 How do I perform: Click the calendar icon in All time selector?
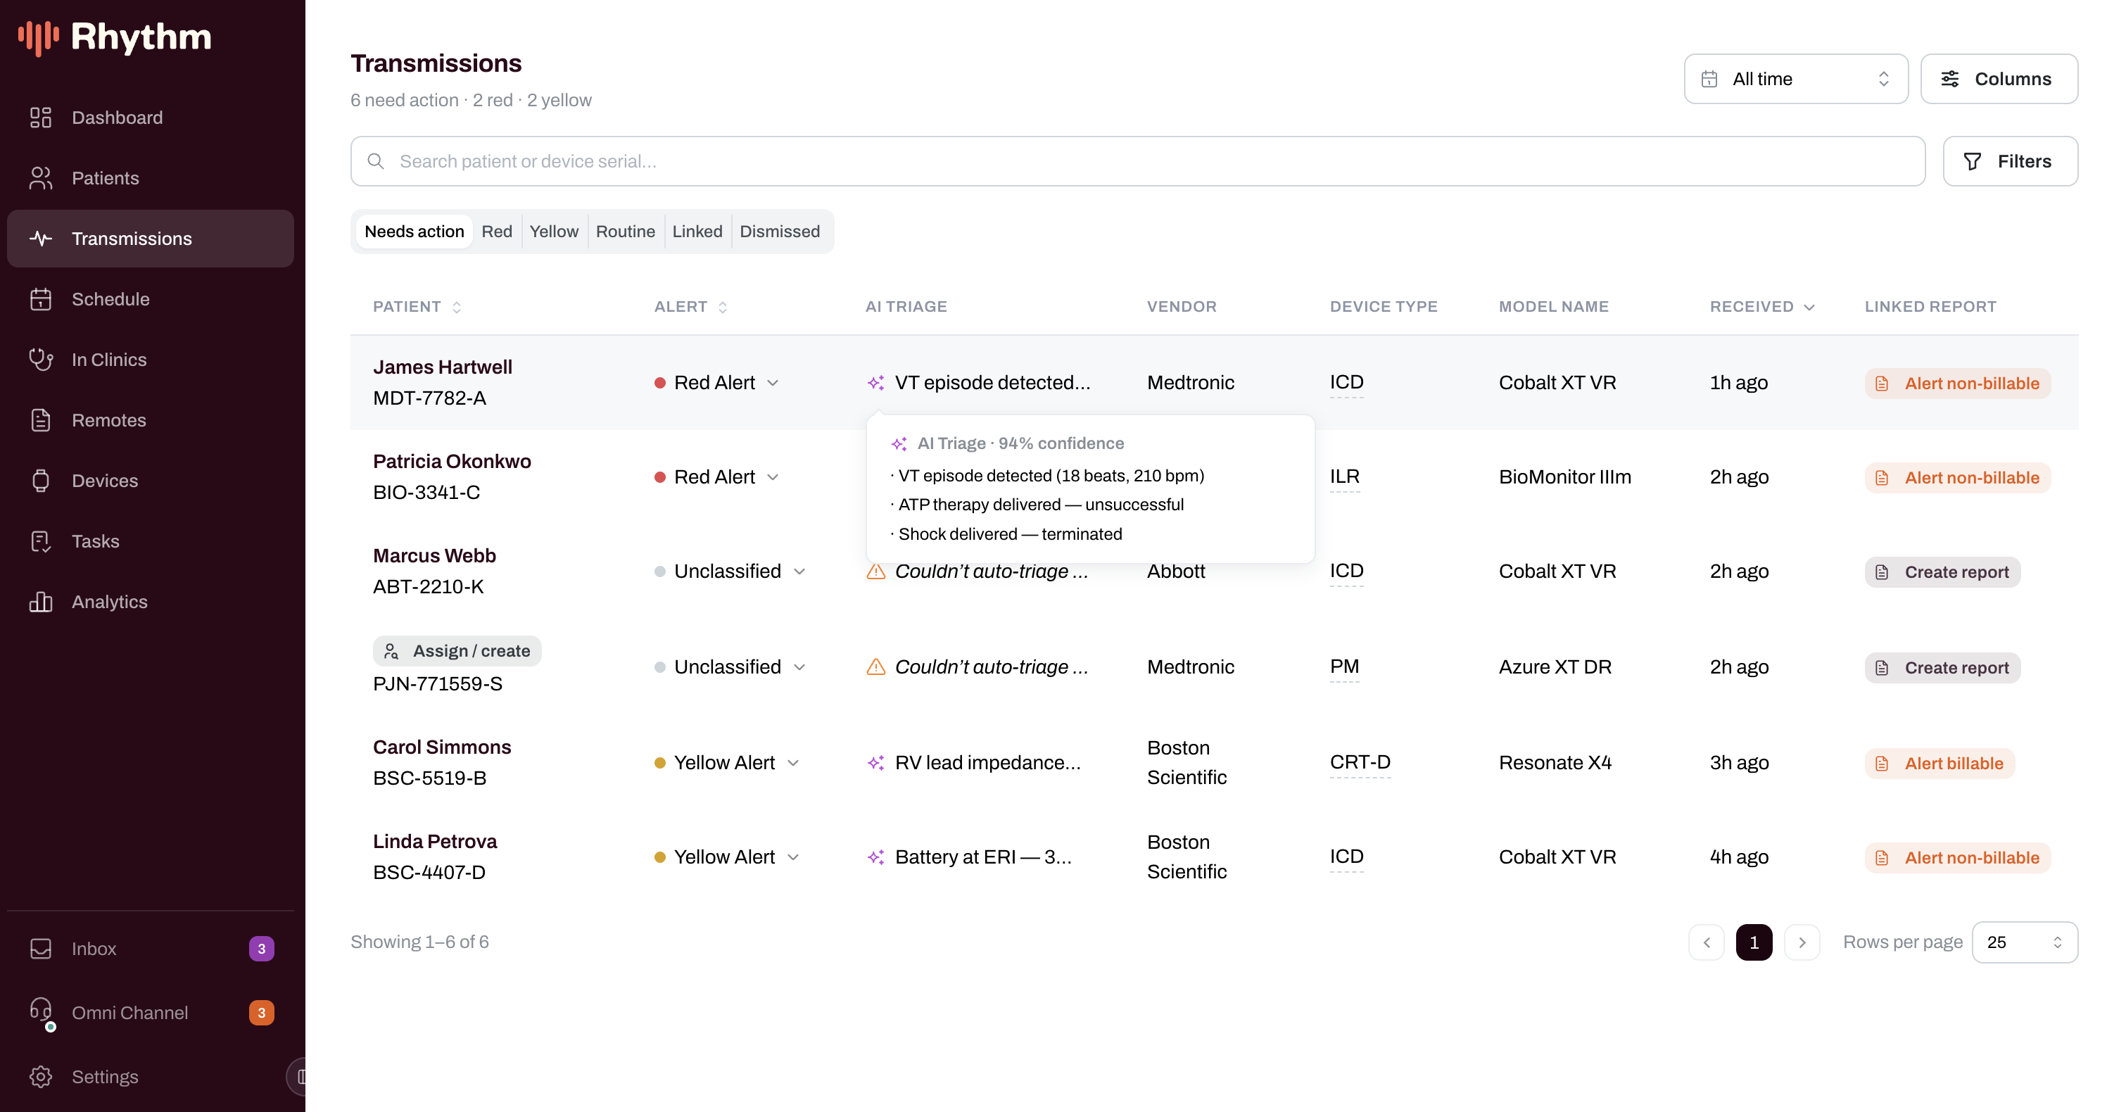point(1709,80)
